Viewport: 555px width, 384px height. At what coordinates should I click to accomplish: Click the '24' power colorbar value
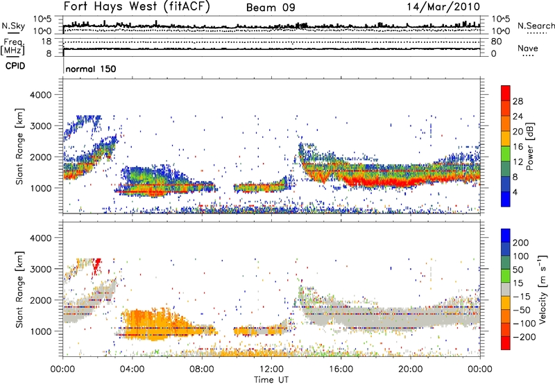(x=518, y=116)
